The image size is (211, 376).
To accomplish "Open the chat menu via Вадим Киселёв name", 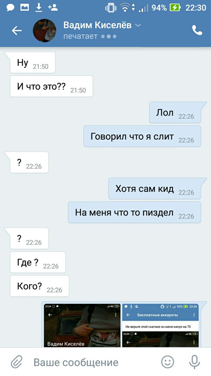I will [x=97, y=25].
